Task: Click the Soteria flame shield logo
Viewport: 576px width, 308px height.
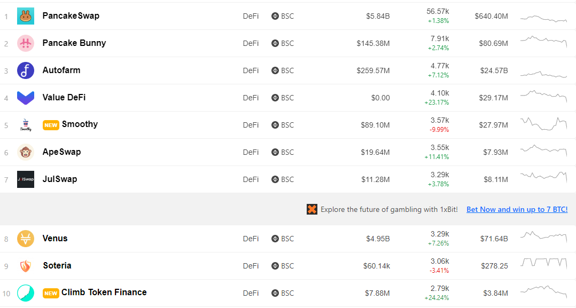Action: coord(25,266)
